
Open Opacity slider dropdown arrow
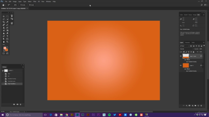point(204,49)
